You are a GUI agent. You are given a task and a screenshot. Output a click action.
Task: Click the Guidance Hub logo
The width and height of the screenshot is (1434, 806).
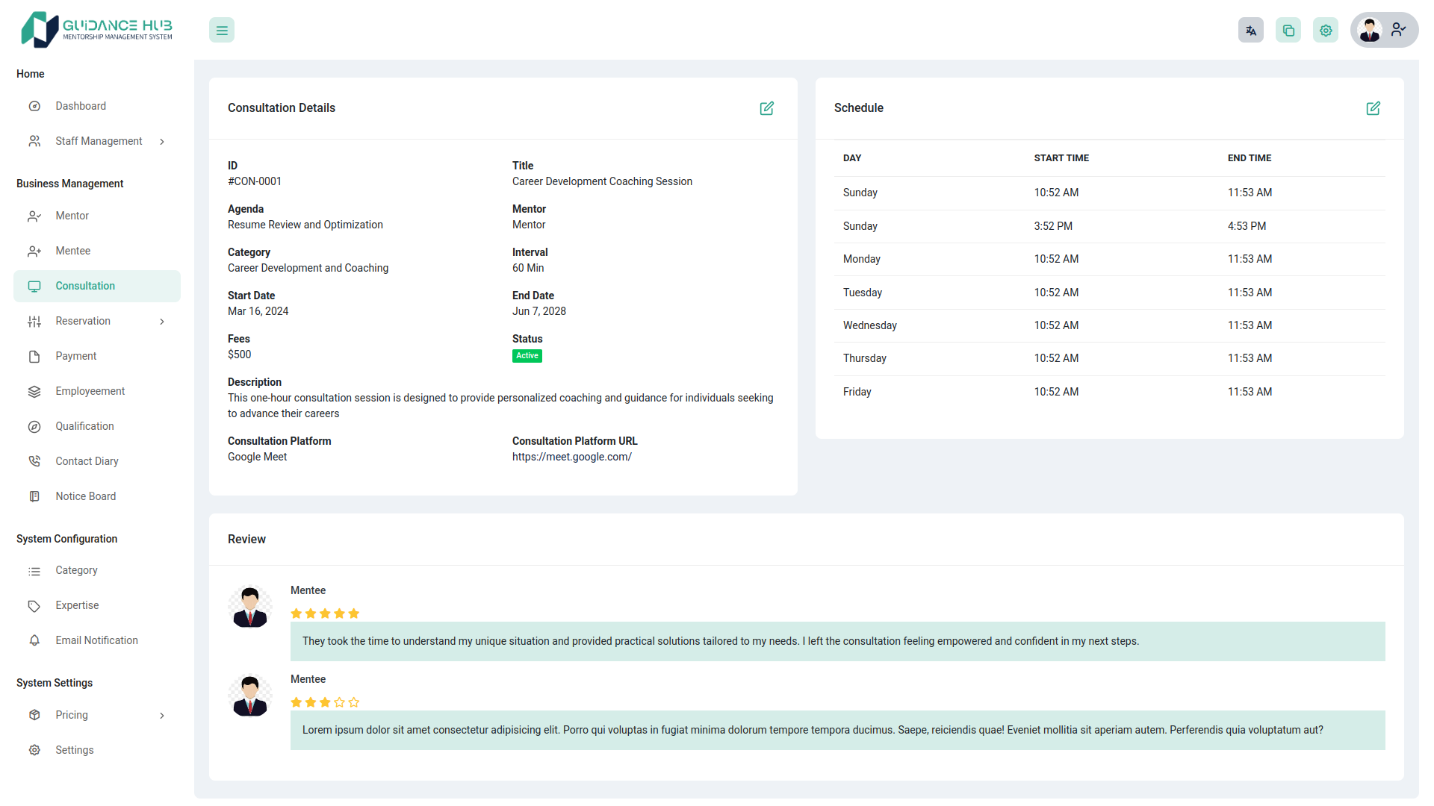96,29
